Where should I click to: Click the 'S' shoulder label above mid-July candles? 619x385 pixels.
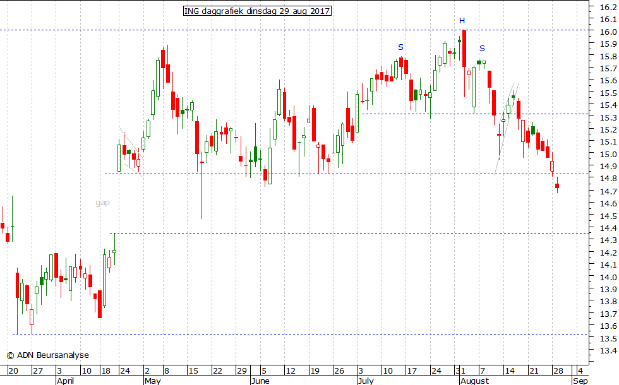(x=400, y=47)
